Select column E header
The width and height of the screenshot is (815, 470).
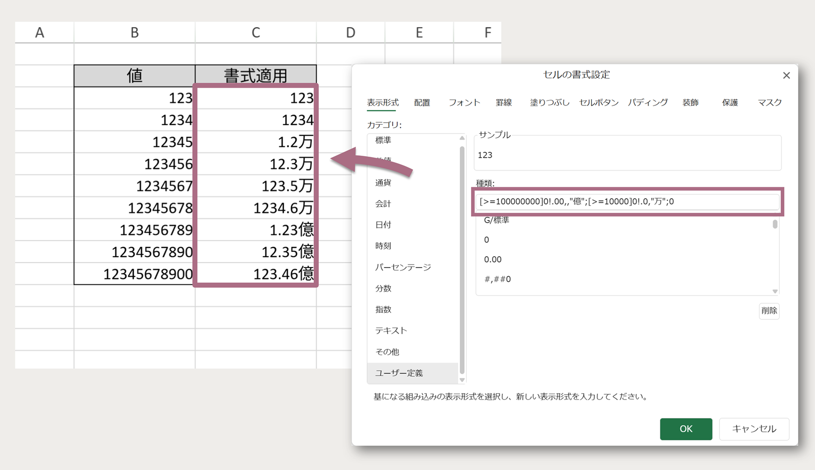click(419, 33)
